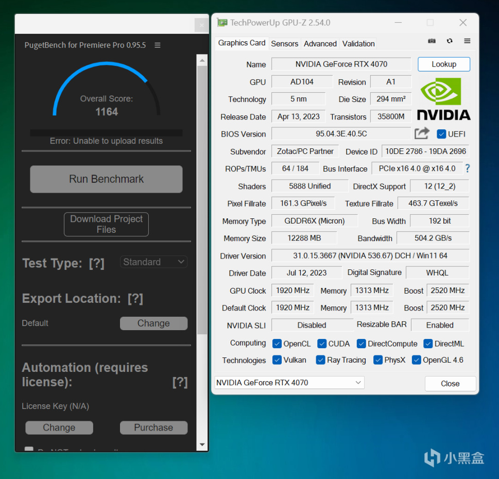Click the NVIDIA logo in GPU-Z

point(443,99)
